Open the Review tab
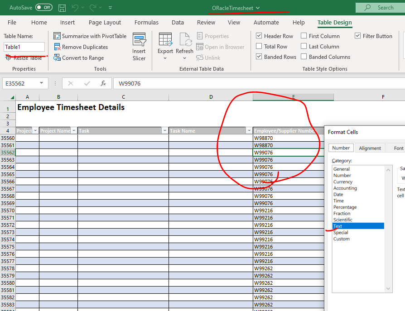405x311 pixels. (206, 23)
